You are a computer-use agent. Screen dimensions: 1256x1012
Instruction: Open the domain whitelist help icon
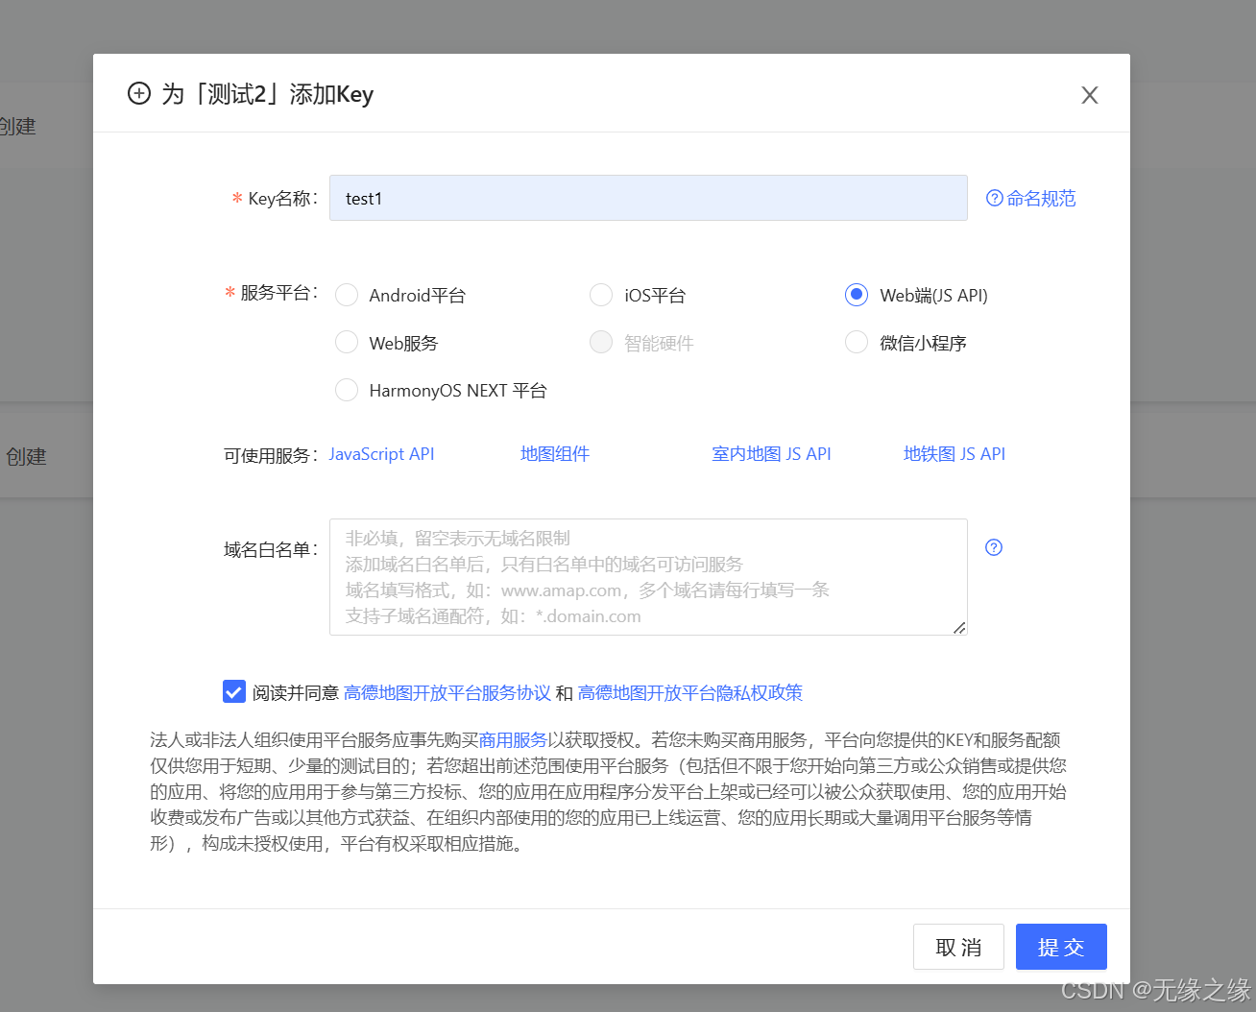click(994, 547)
